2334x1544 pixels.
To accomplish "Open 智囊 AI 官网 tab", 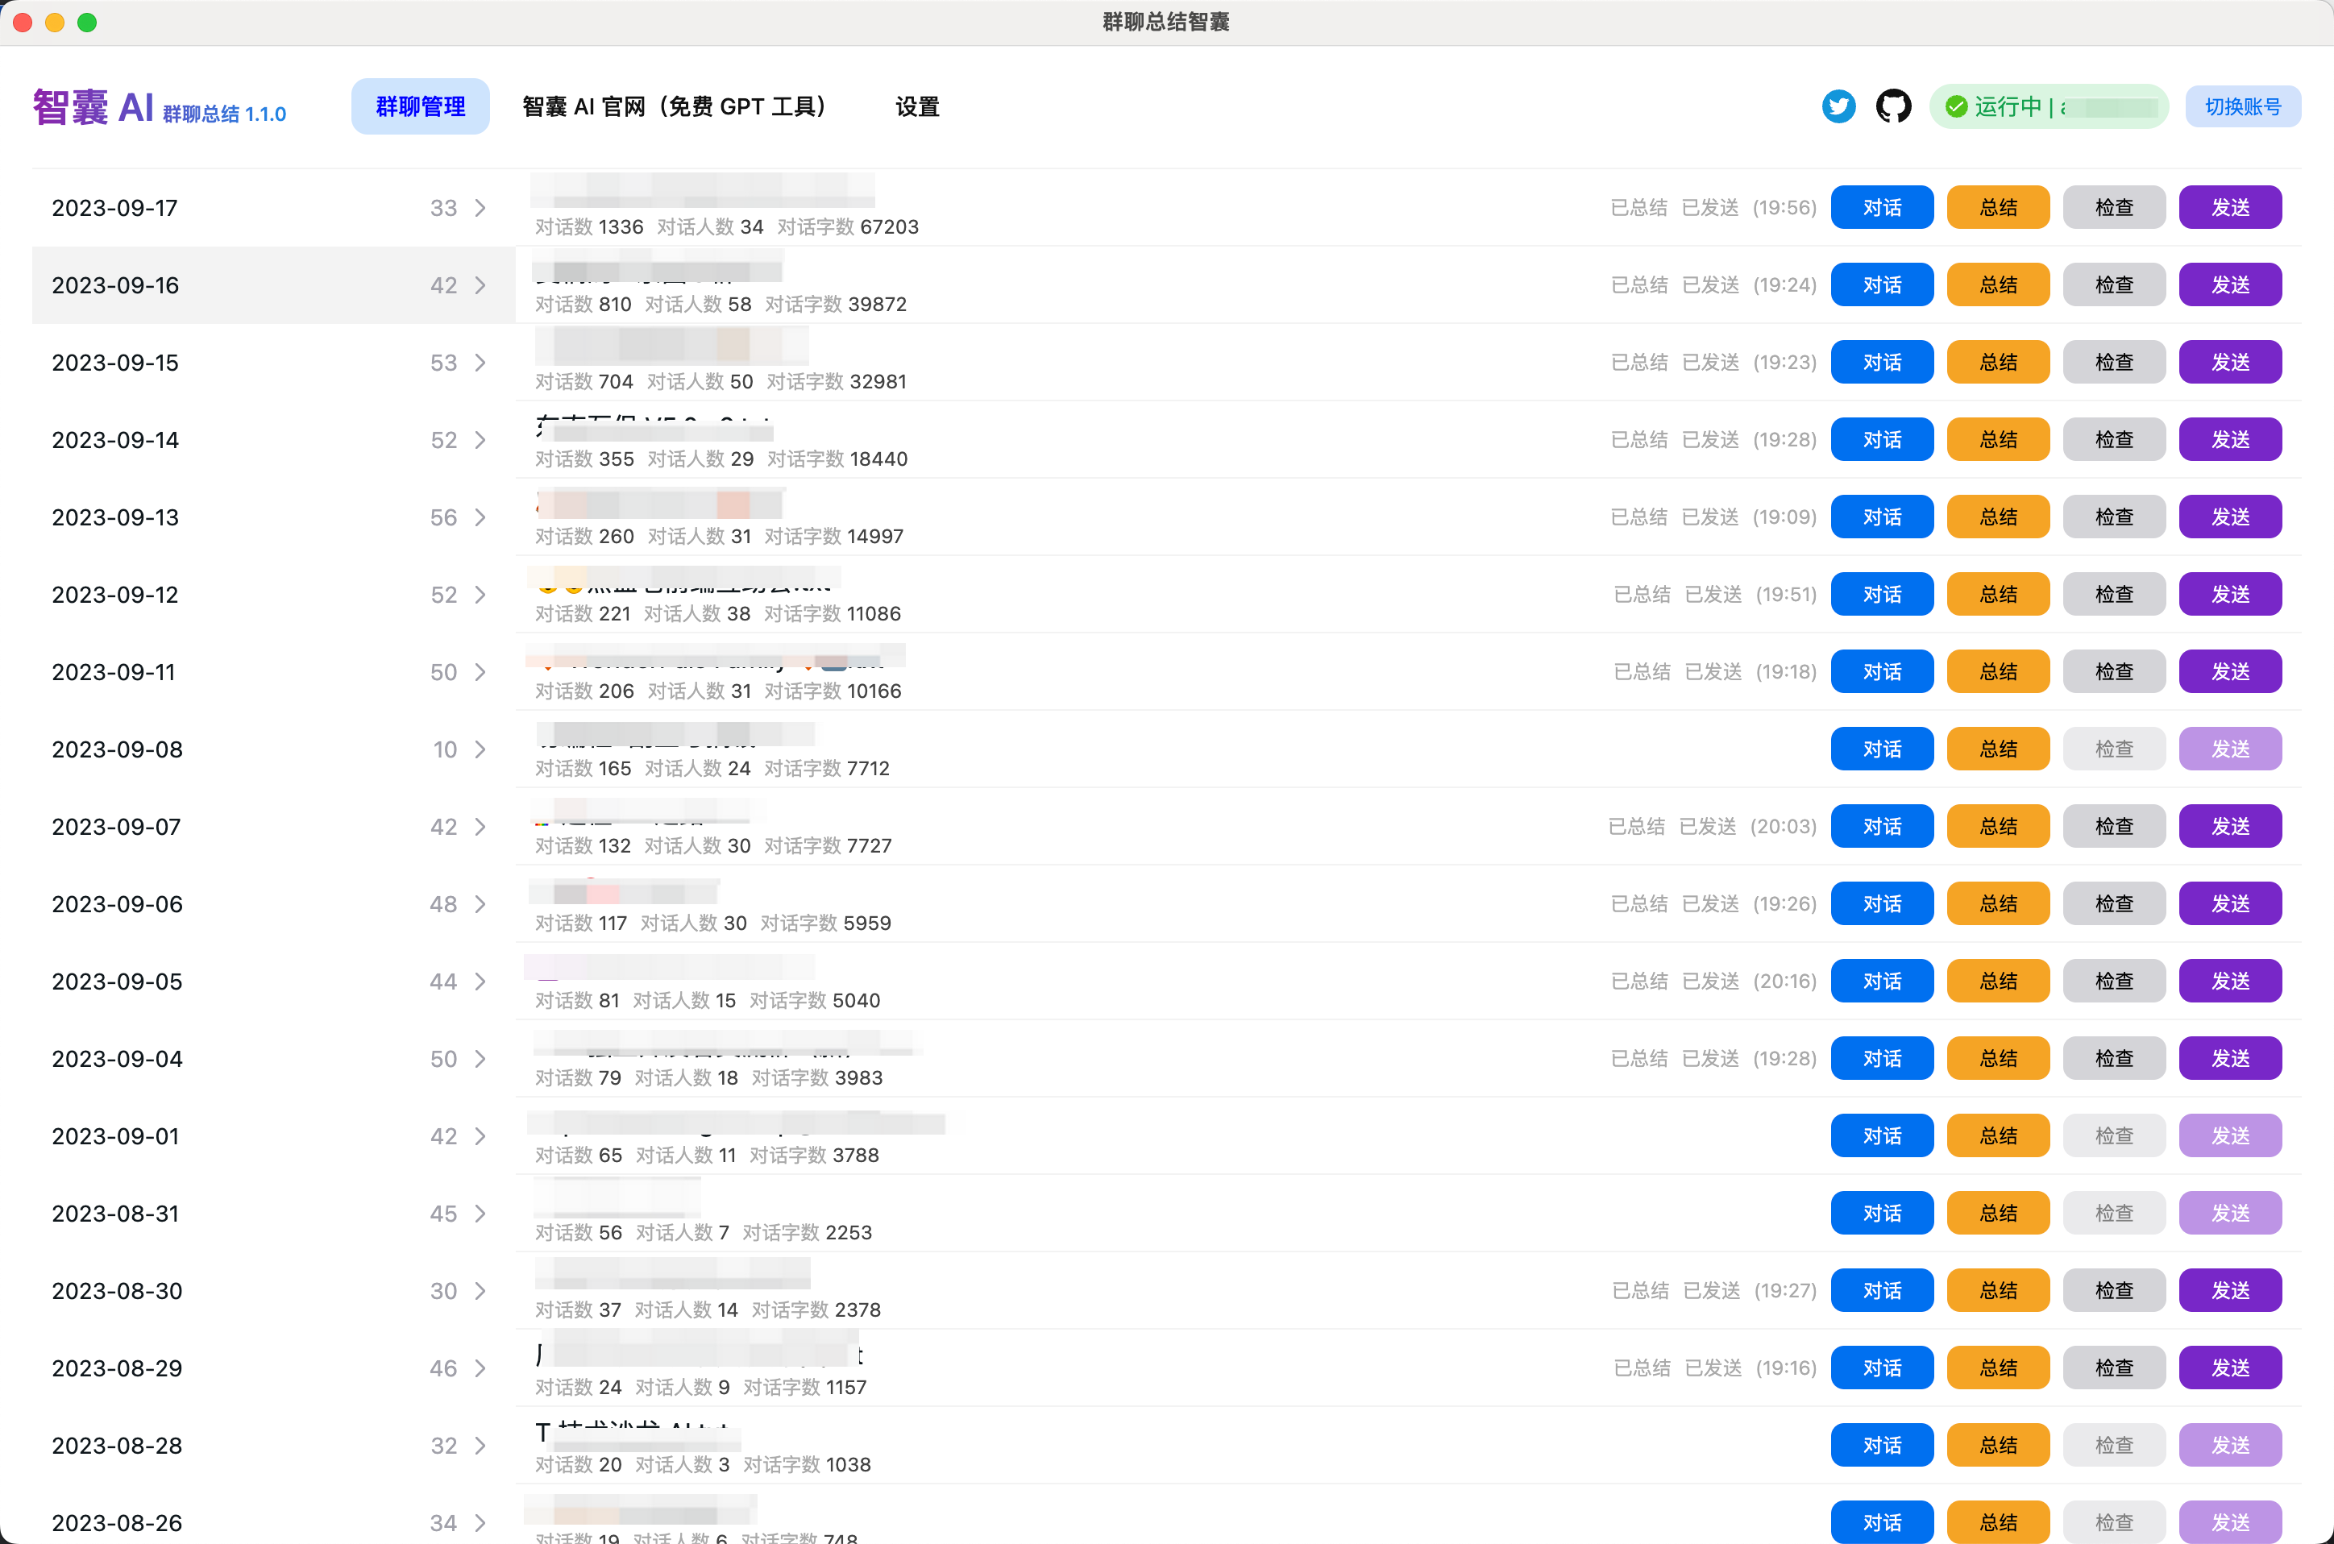I will (x=678, y=106).
